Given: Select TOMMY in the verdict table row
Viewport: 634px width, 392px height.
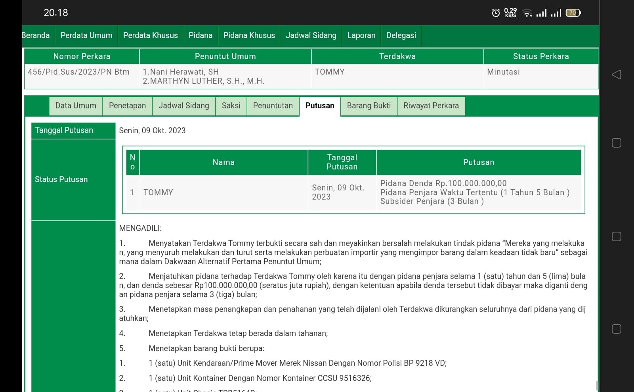Looking at the screenshot, I should 158,192.
